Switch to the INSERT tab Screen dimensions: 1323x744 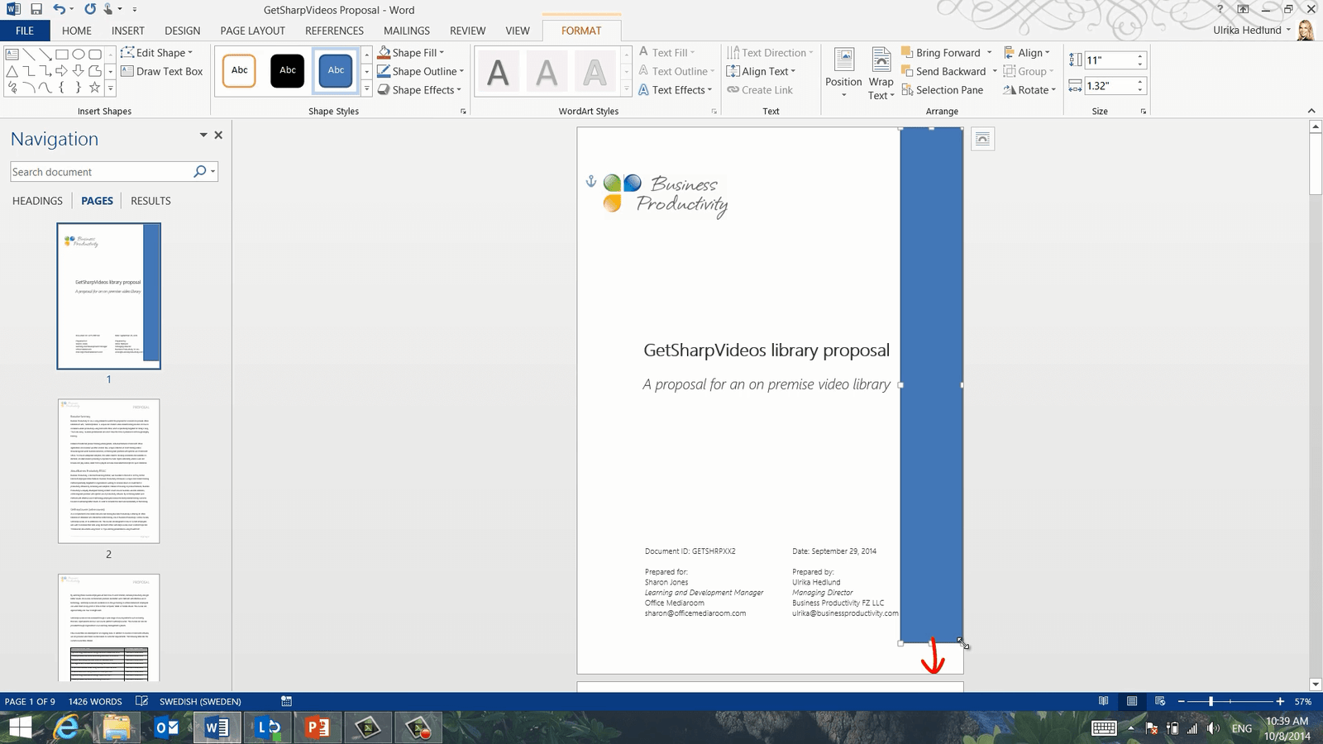coord(128,31)
